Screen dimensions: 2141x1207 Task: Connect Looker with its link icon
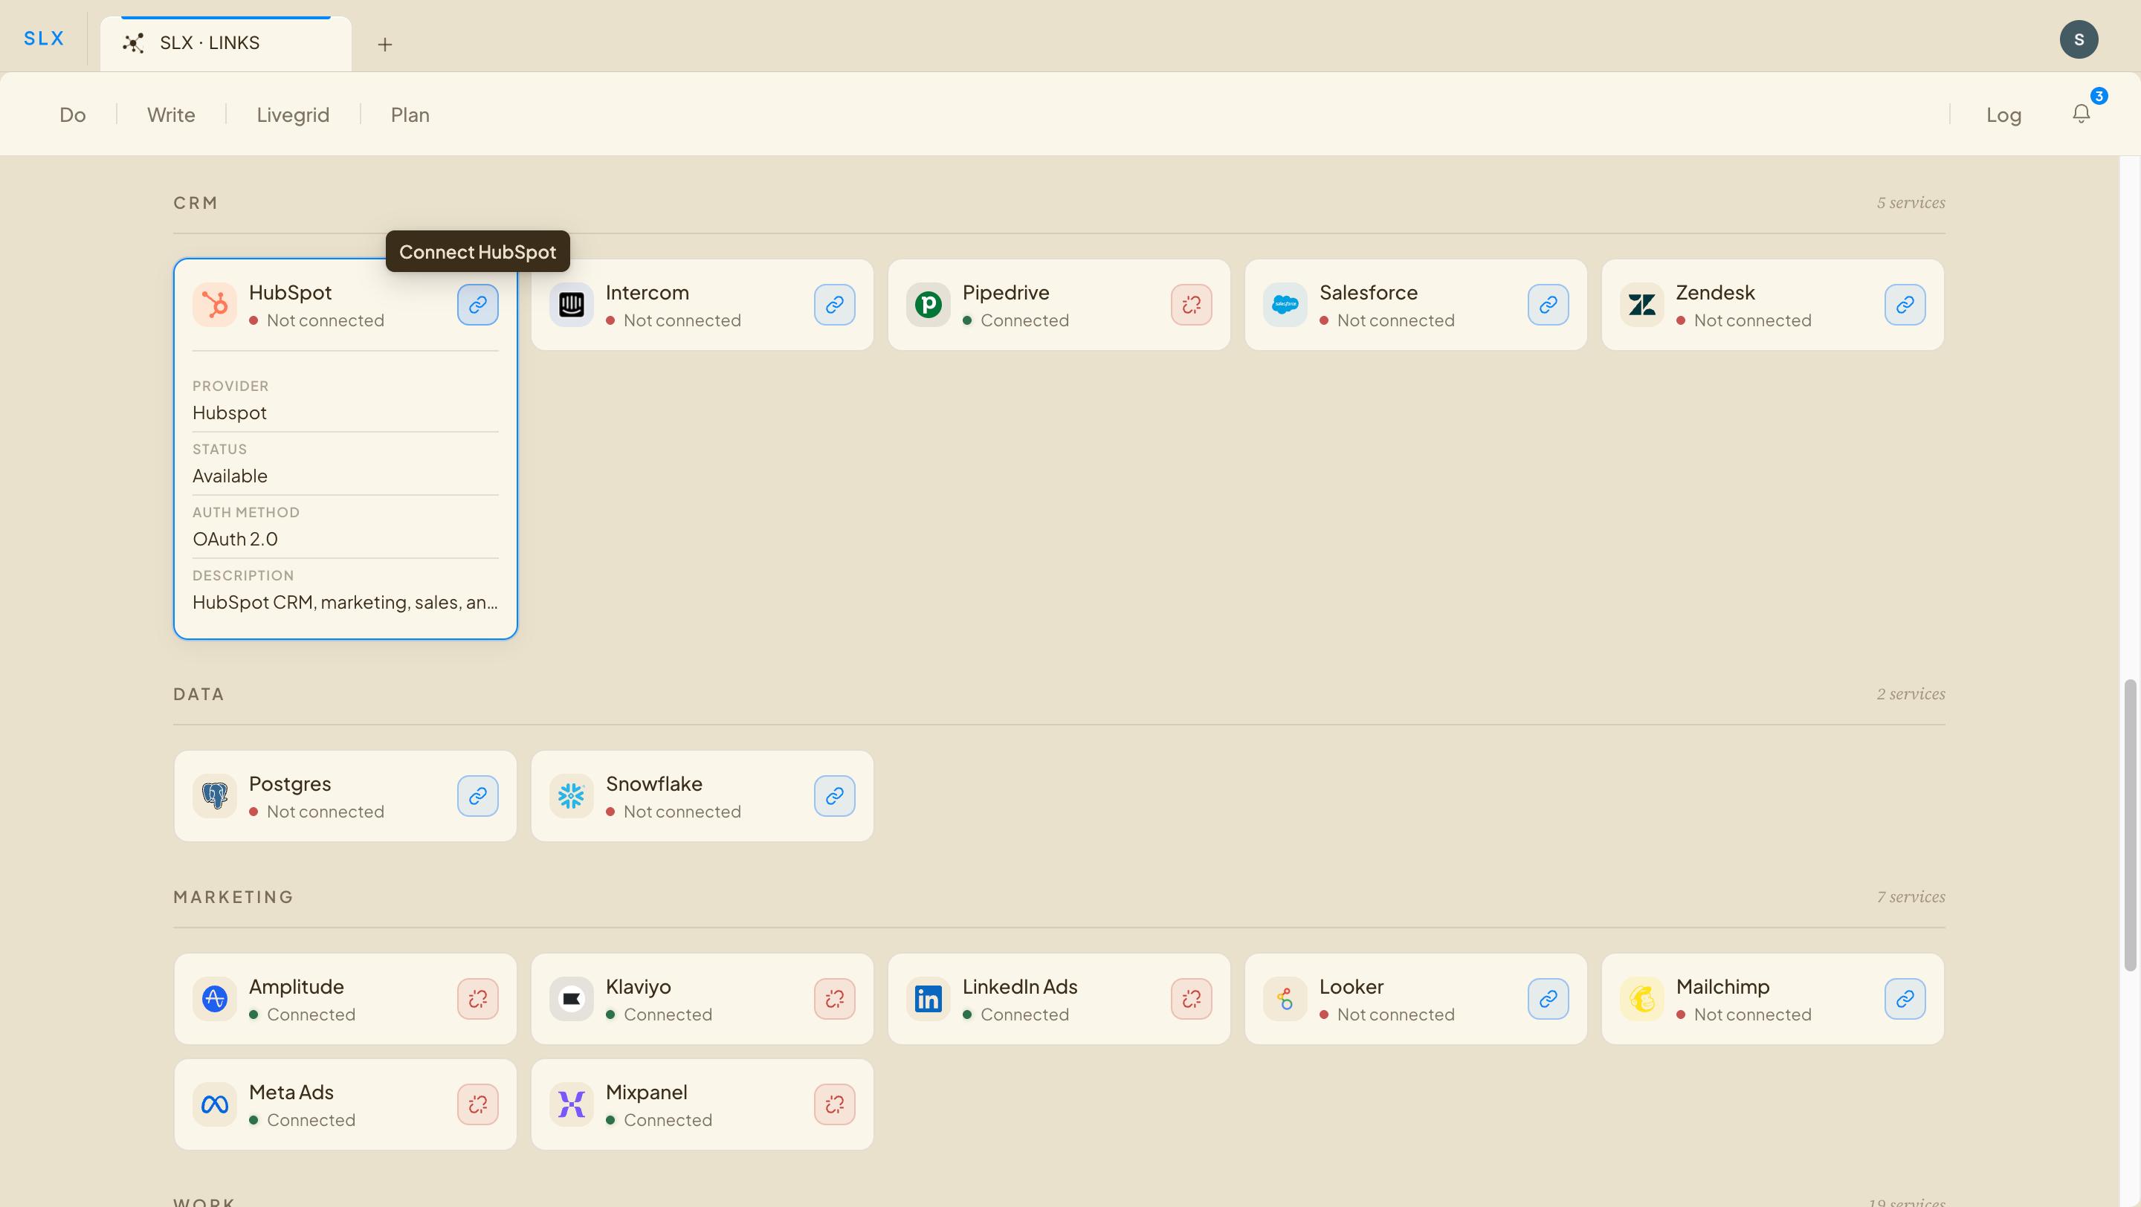(1548, 998)
